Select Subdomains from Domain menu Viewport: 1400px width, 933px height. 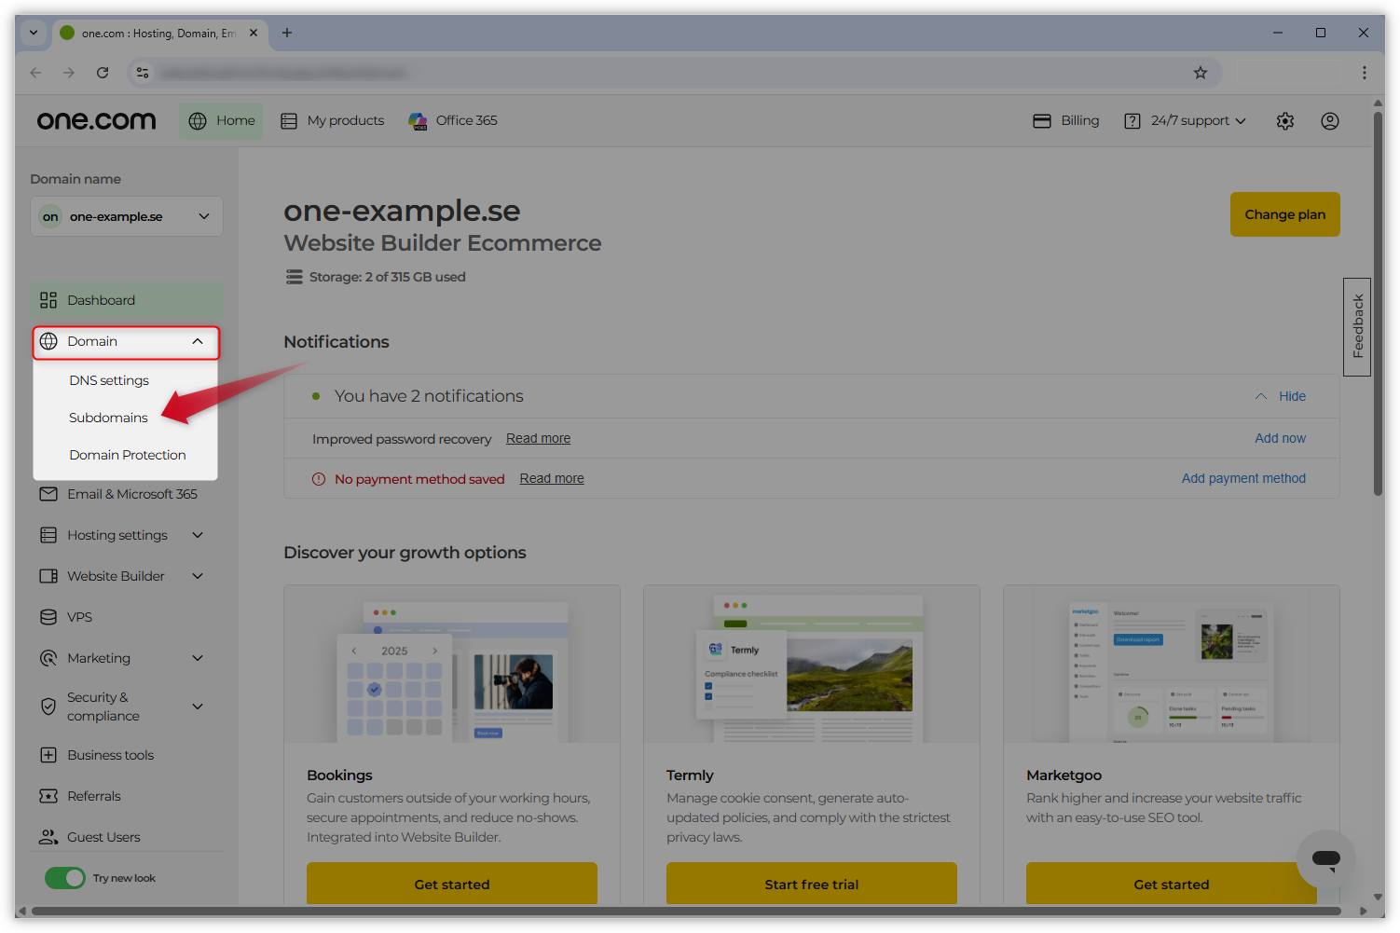coord(108,418)
